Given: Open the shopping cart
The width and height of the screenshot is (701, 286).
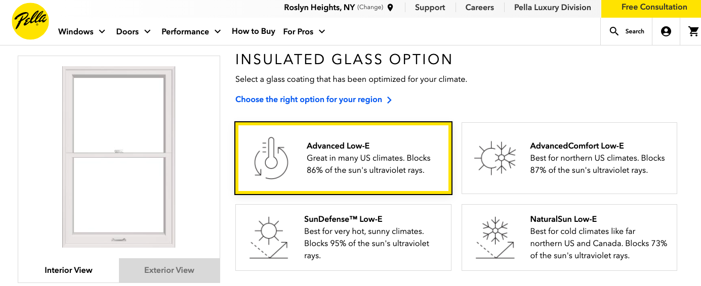Looking at the screenshot, I should pyautogui.click(x=693, y=31).
